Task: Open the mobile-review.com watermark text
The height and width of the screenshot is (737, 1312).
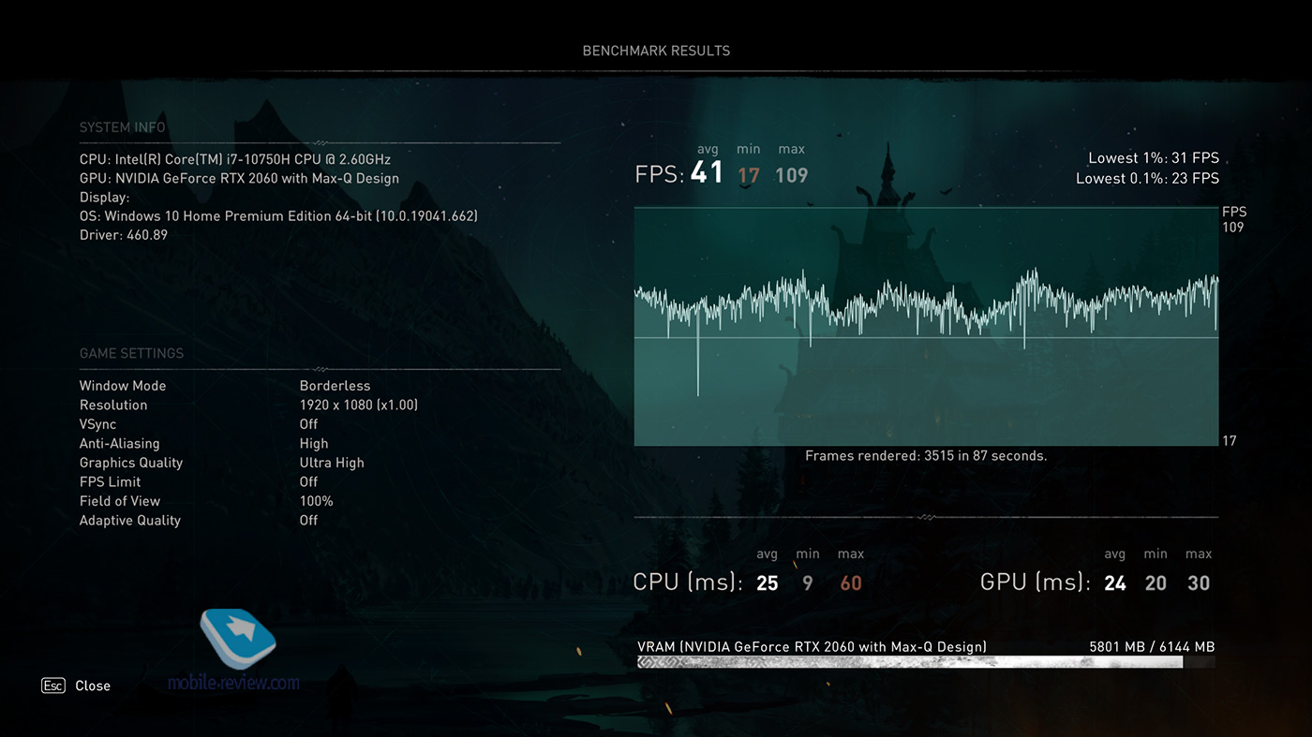Action: click(x=233, y=683)
